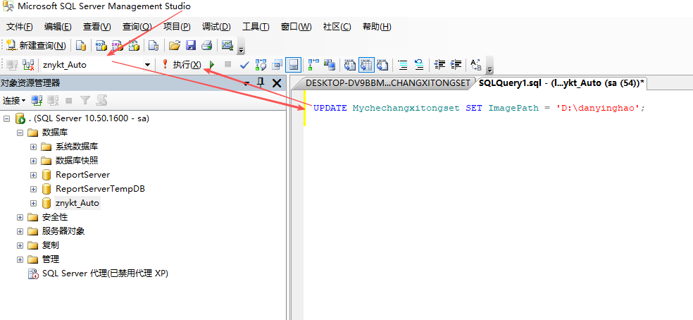Select Results to File icon

point(382,65)
